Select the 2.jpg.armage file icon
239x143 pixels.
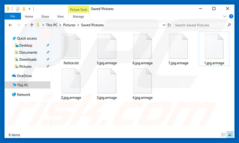coord(71,81)
